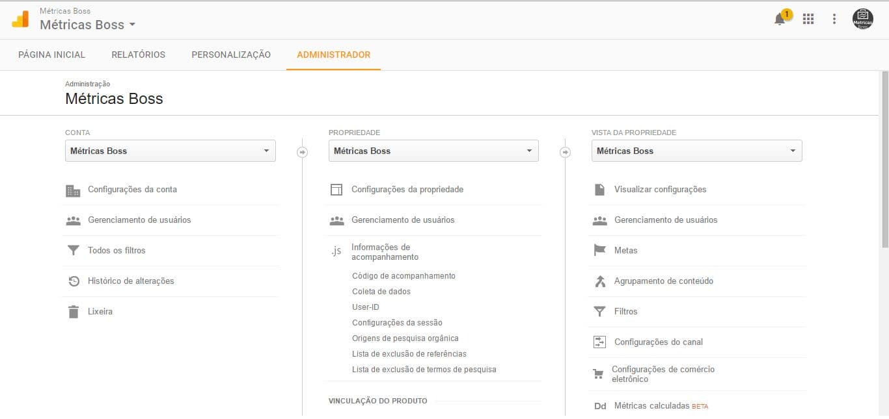Open the Vista da Propriedade dropdown
889x419 pixels.
pos(696,151)
